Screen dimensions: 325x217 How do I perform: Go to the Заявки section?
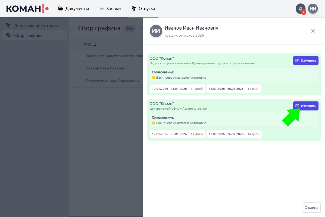(x=110, y=9)
